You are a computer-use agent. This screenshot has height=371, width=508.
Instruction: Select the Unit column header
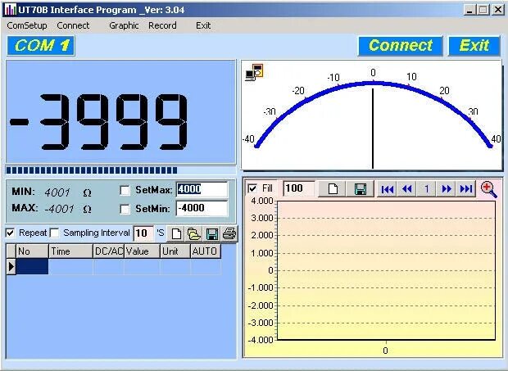tap(175, 251)
